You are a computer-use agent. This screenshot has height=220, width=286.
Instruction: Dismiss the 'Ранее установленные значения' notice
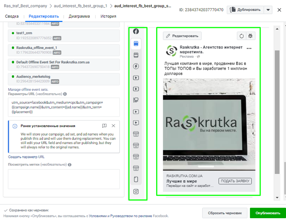[x=114, y=126]
